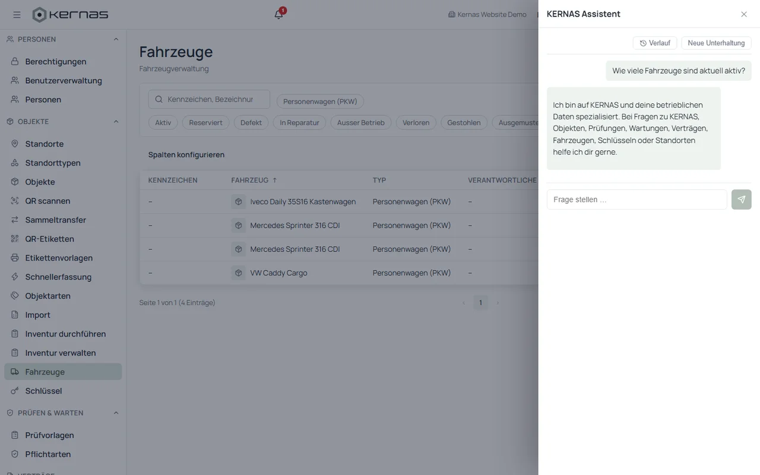Click the Inventur verwalten clipboard icon
760x475 pixels.
click(15, 353)
